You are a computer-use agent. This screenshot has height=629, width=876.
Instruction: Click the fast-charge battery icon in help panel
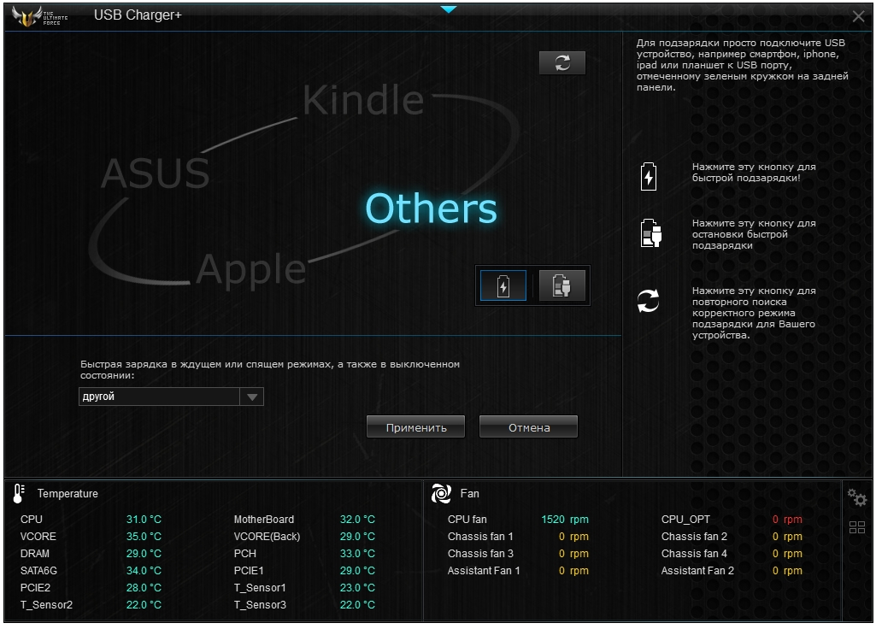(x=649, y=177)
